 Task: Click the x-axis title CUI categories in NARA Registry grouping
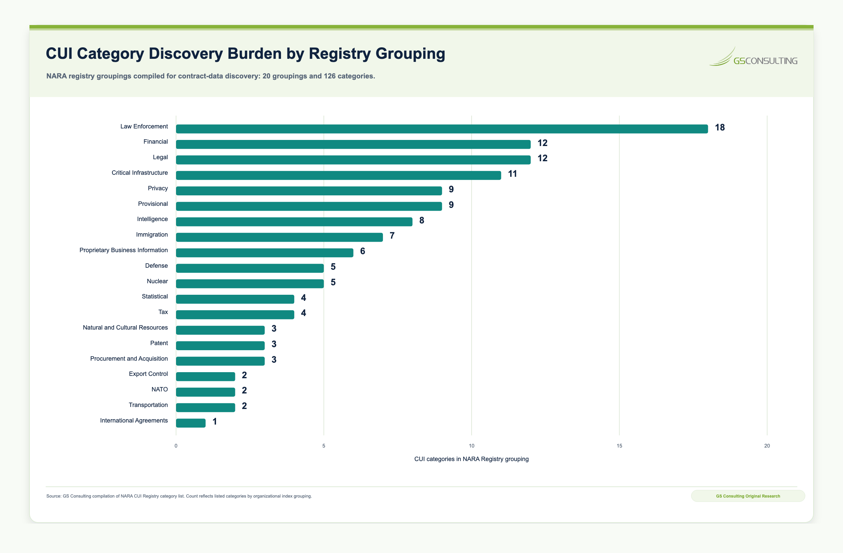click(x=472, y=459)
